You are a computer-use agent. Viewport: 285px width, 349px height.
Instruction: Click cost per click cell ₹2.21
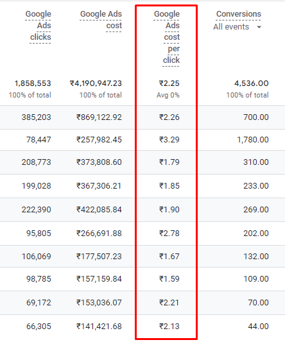coord(169,303)
